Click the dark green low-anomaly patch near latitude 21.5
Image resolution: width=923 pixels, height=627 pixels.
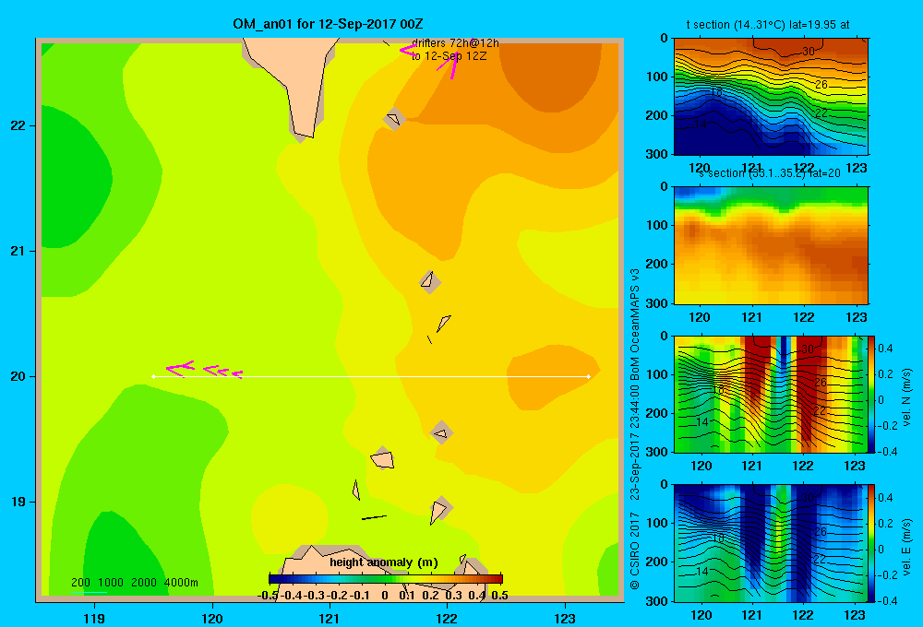click(x=76, y=176)
